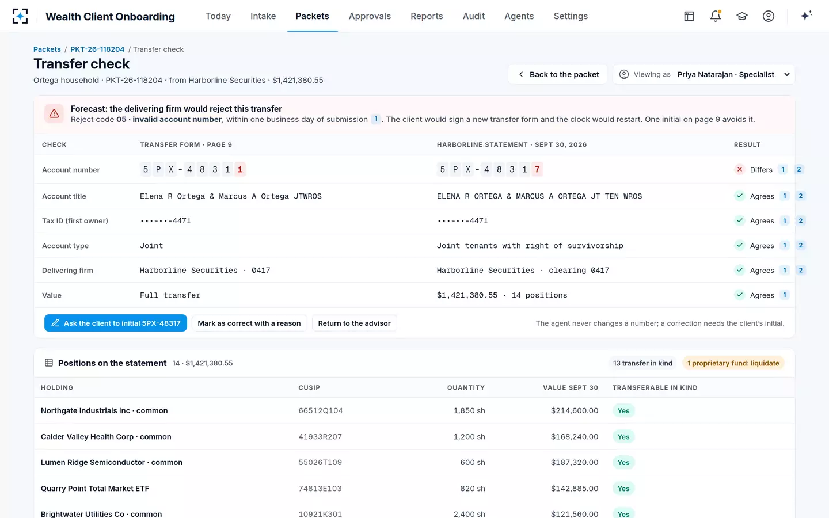Image resolution: width=829 pixels, height=518 pixels.
Task: Open the Packets breadcrumb link
Action: point(47,49)
